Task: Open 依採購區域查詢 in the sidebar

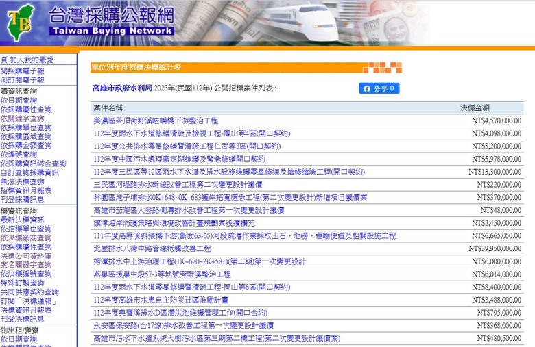Action: click(x=26, y=137)
